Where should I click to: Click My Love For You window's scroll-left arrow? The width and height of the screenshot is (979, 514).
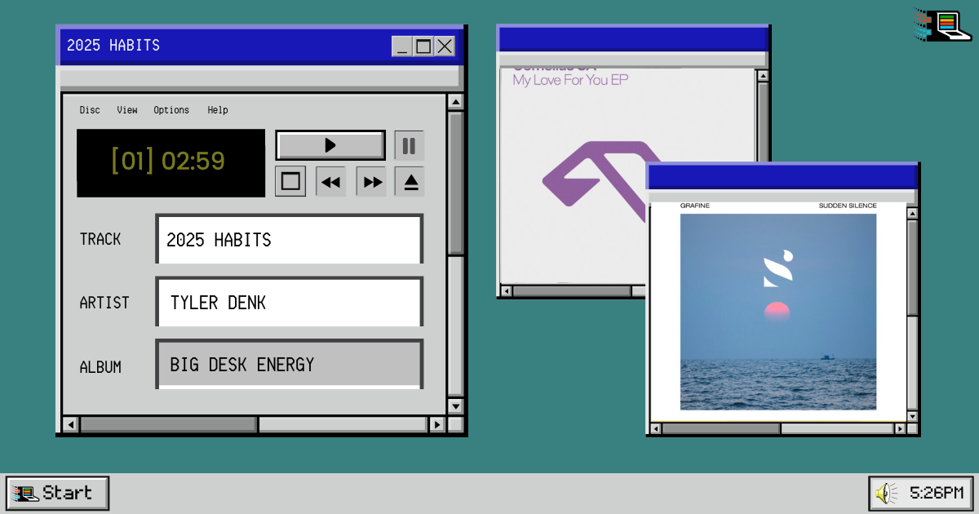[x=506, y=291]
